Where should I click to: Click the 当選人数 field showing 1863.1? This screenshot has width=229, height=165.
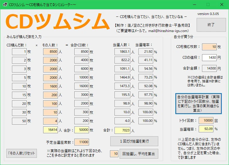[x=122, y=52]
